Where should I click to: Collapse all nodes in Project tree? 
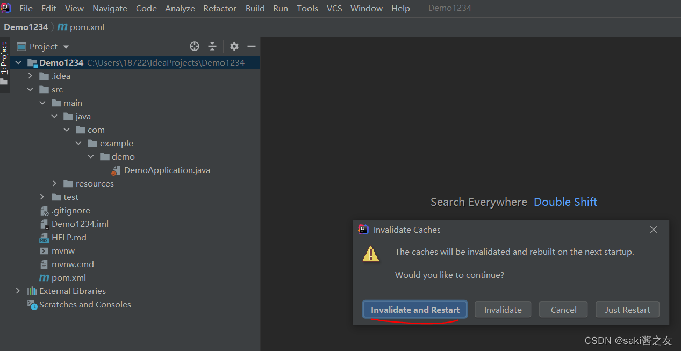tap(212, 46)
